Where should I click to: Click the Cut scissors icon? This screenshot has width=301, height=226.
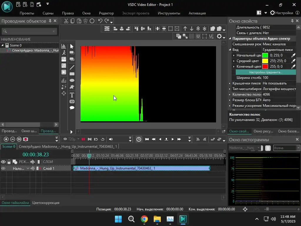(66, 21)
